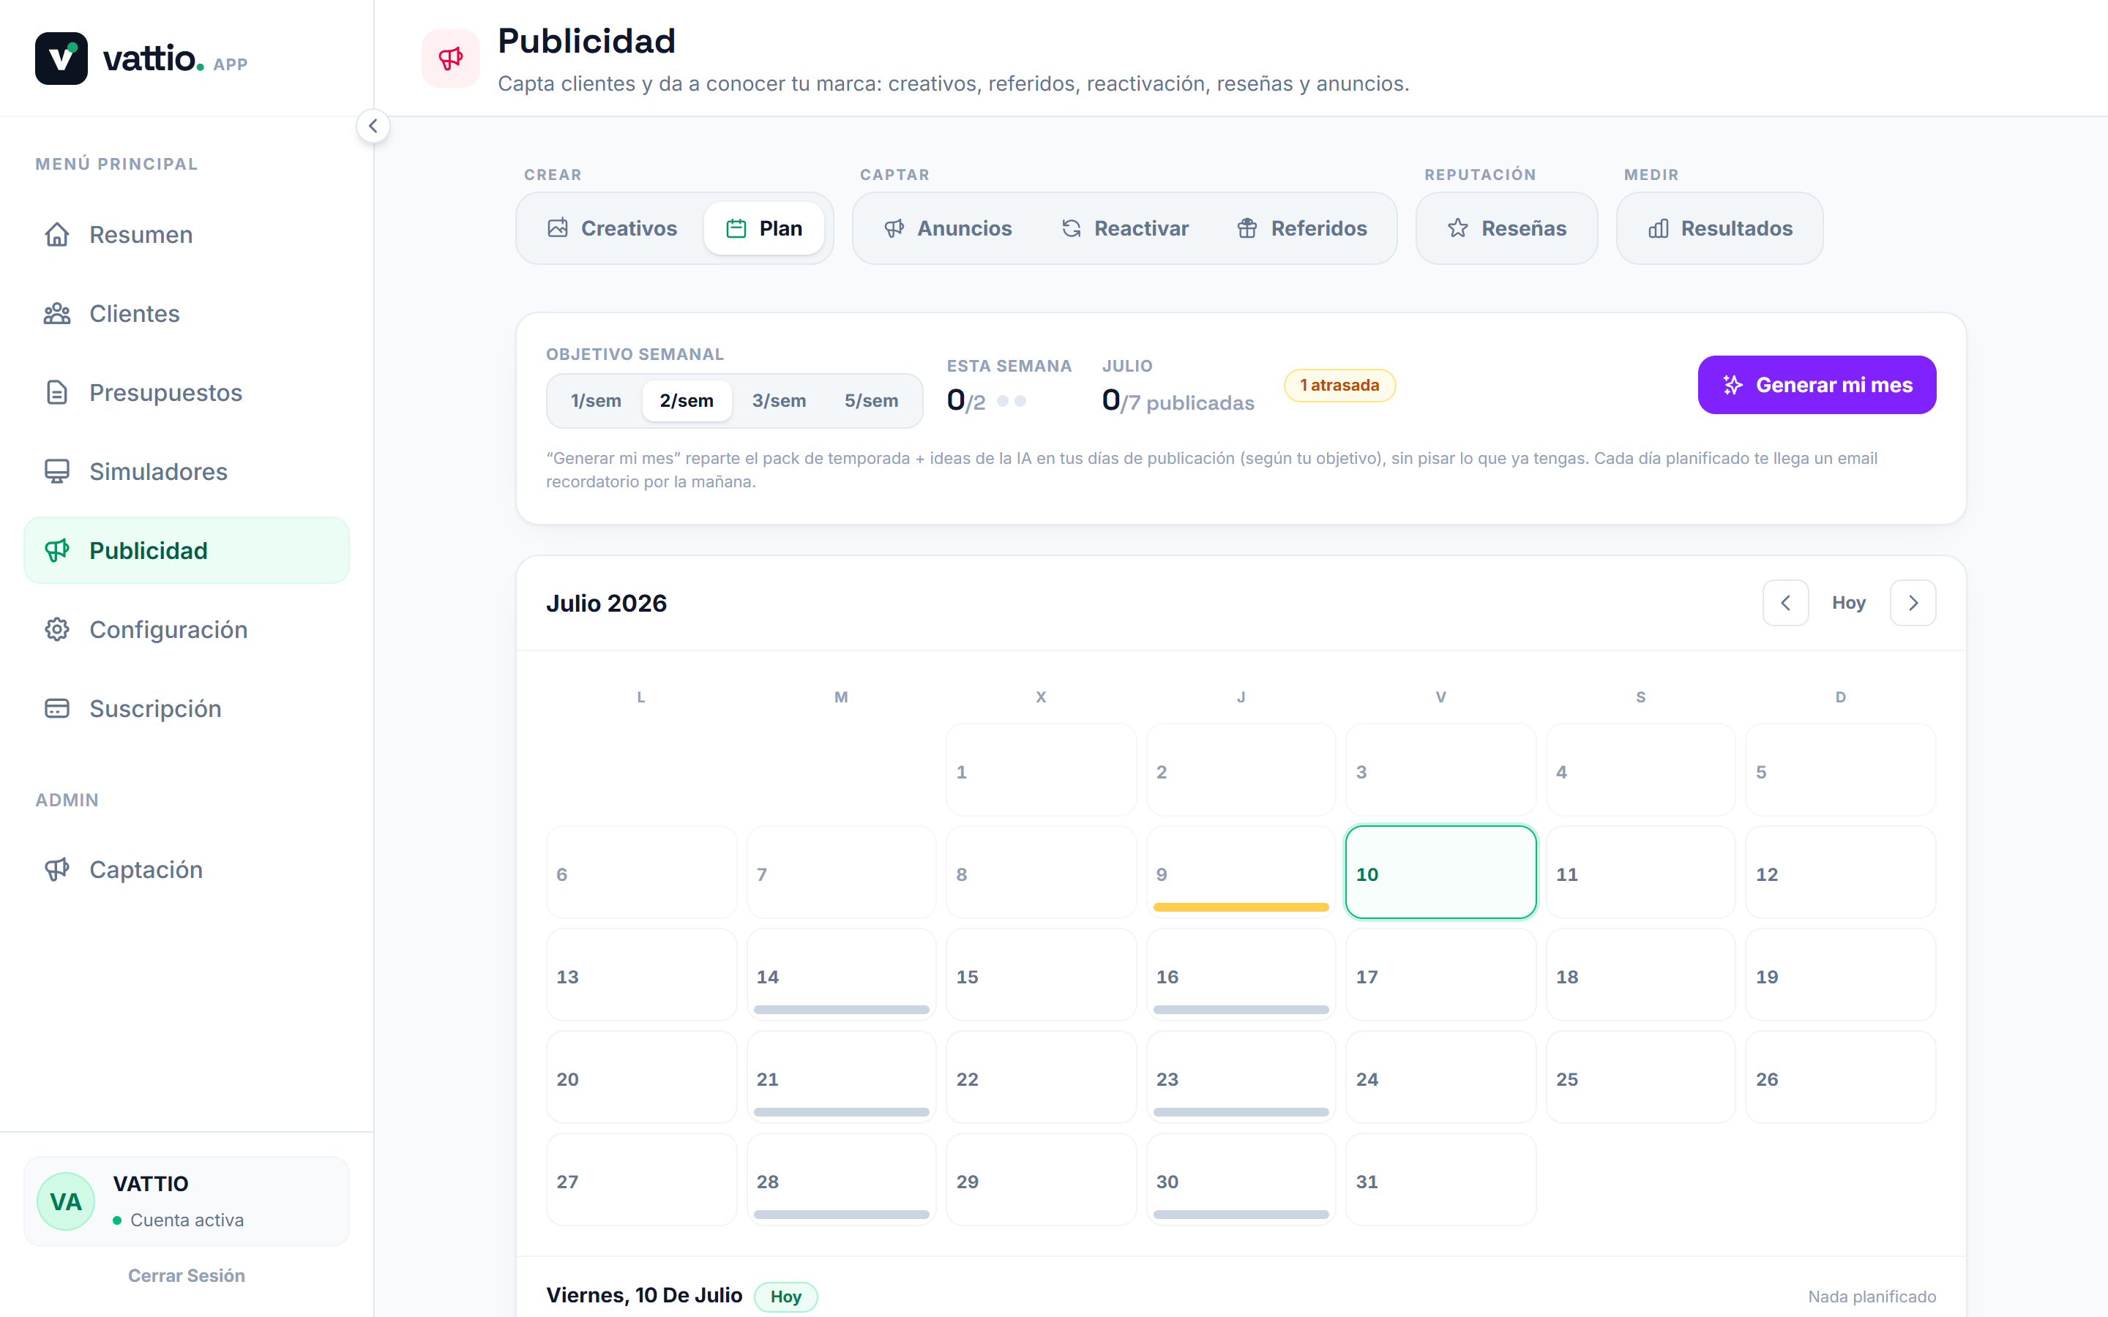Select the 1/sem weekly goal
The image size is (2108, 1317).
pos(596,401)
